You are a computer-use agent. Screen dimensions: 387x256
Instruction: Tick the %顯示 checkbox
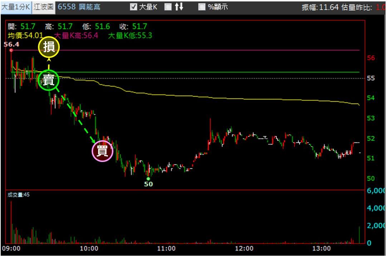202,7
